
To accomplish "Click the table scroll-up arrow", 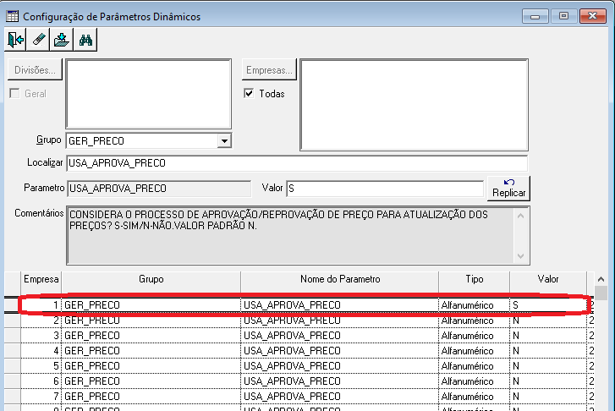I will click(601, 279).
